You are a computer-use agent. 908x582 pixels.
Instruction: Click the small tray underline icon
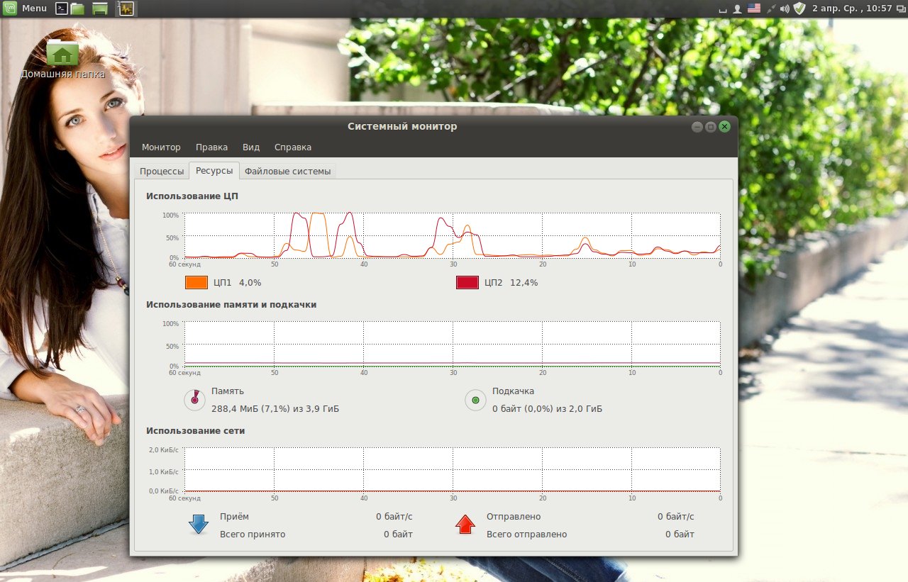(x=723, y=10)
